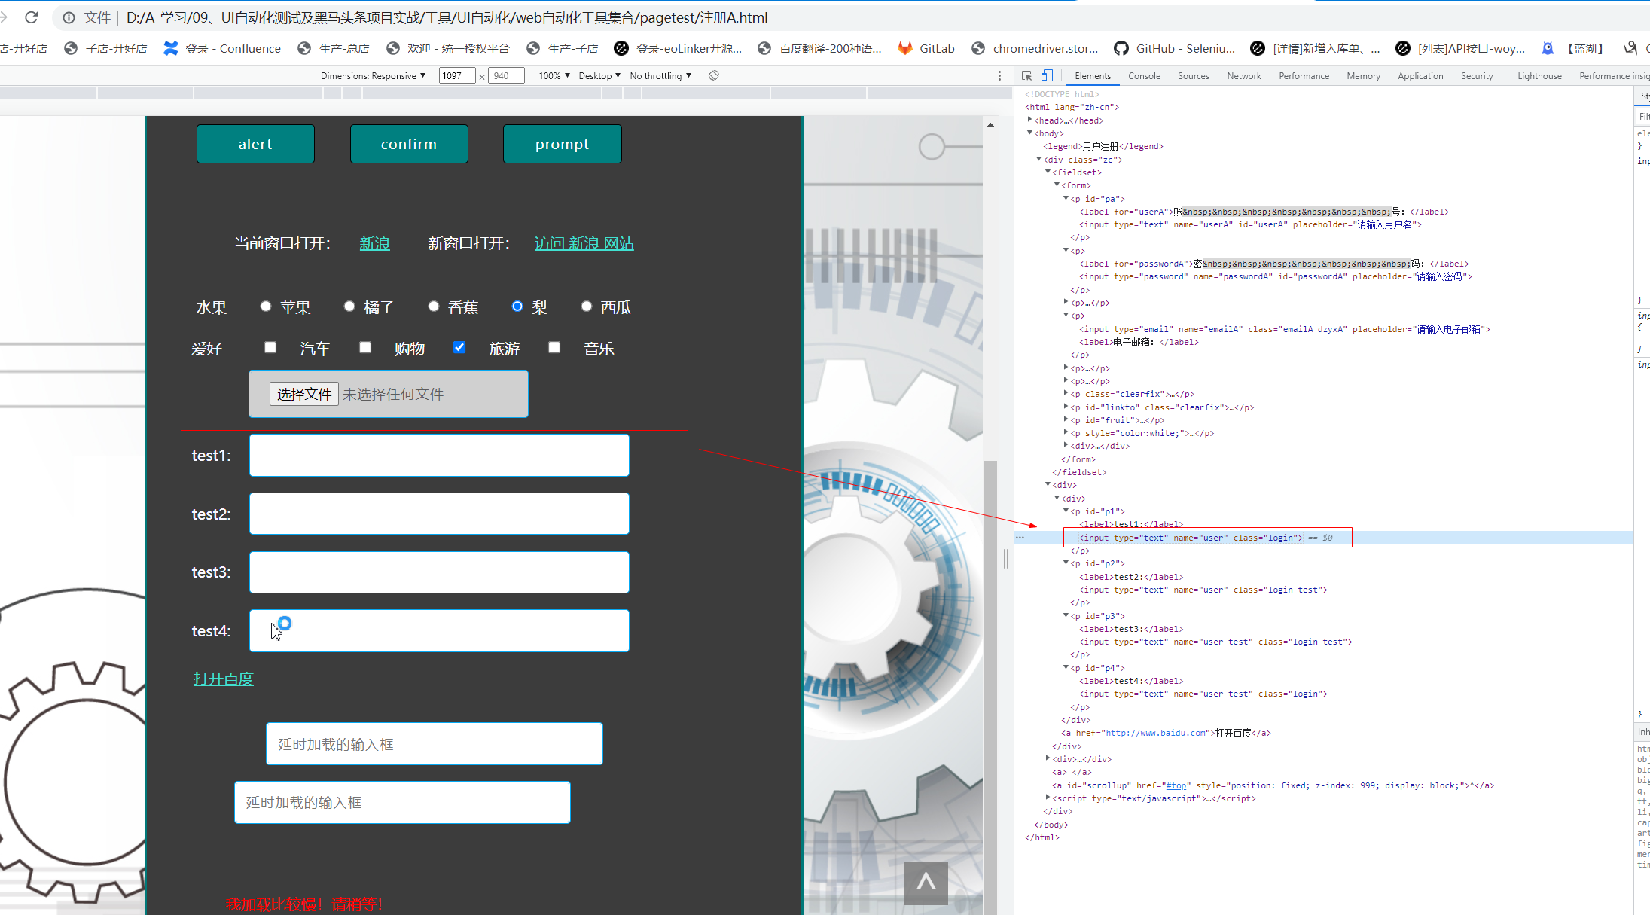Uncheck the 旅游 hobby checkbox
Viewport: 1650px width, 915px height.
coord(459,347)
